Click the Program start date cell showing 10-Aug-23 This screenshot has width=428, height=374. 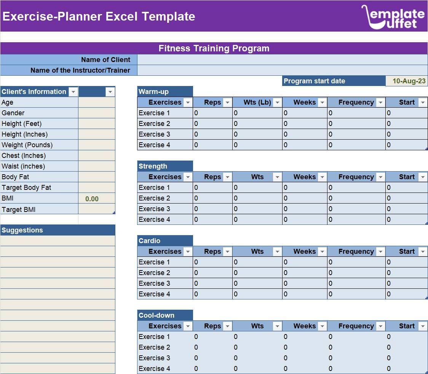pos(406,81)
